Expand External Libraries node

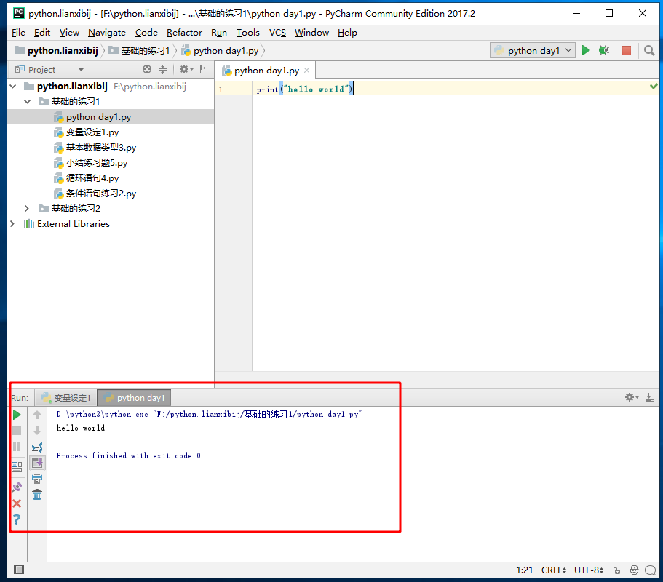click(12, 223)
